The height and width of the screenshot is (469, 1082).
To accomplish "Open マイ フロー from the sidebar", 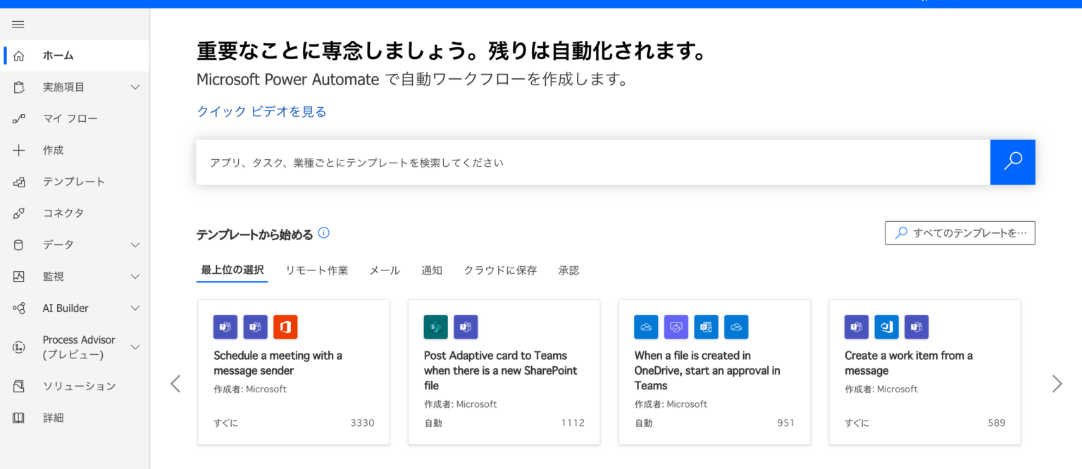I will pos(70,118).
